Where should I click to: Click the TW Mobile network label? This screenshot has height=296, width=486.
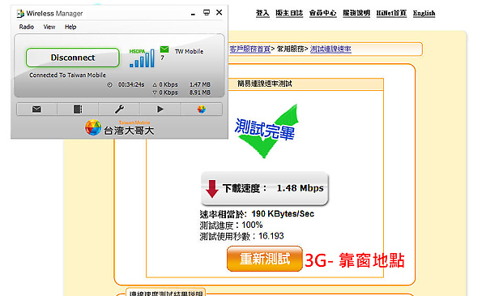pos(189,52)
